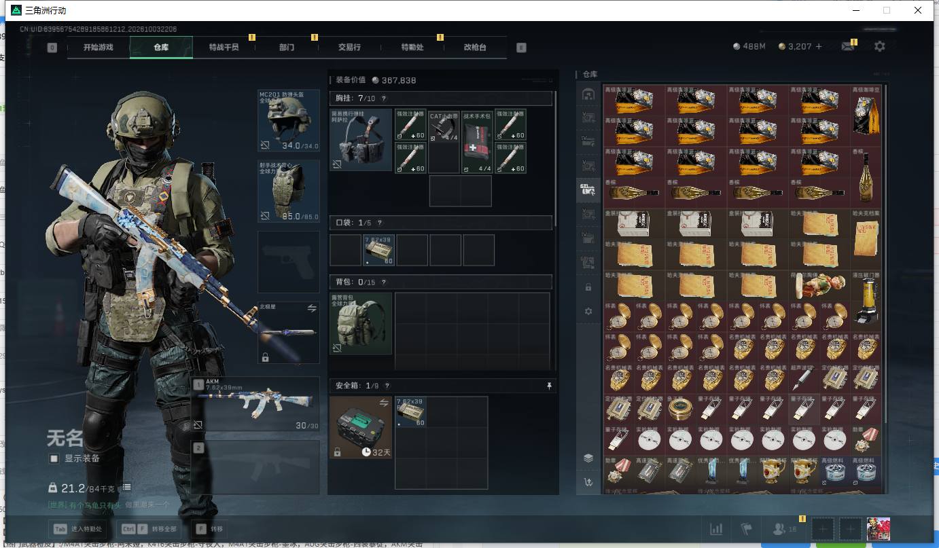This screenshot has height=548, width=939.
Task: Open the 改枪台 tab
Action: coord(476,48)
